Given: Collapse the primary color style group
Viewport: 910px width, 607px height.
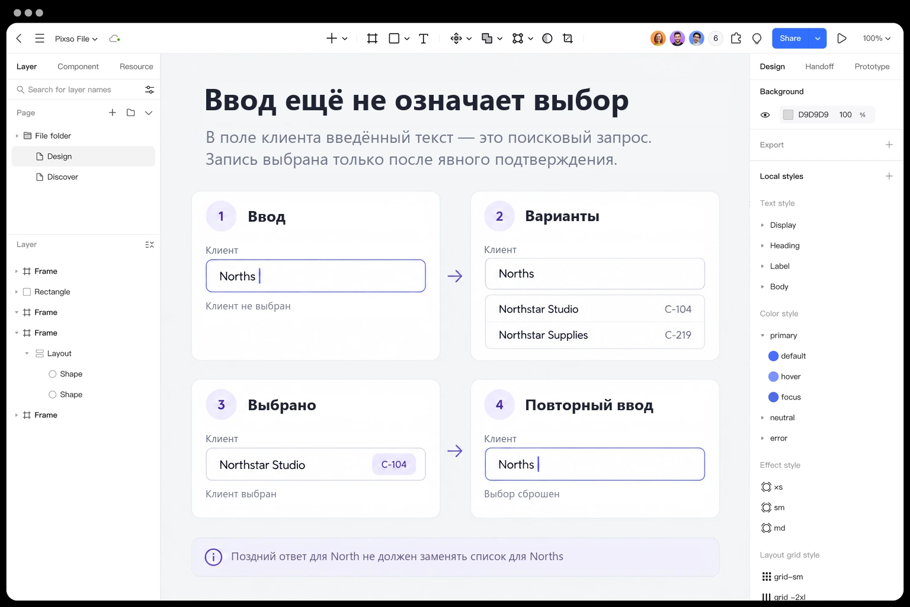Looking at the screenshot, I should point(762,336).
